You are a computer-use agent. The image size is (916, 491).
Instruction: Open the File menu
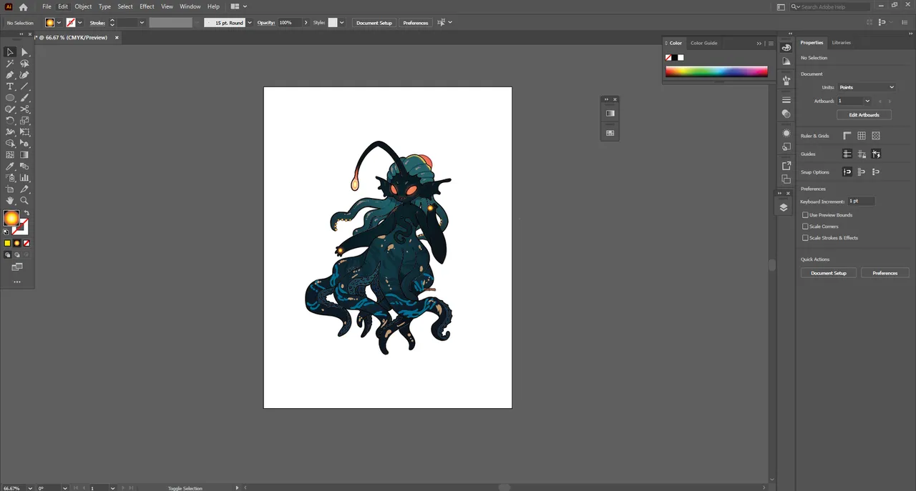(47, 6)
